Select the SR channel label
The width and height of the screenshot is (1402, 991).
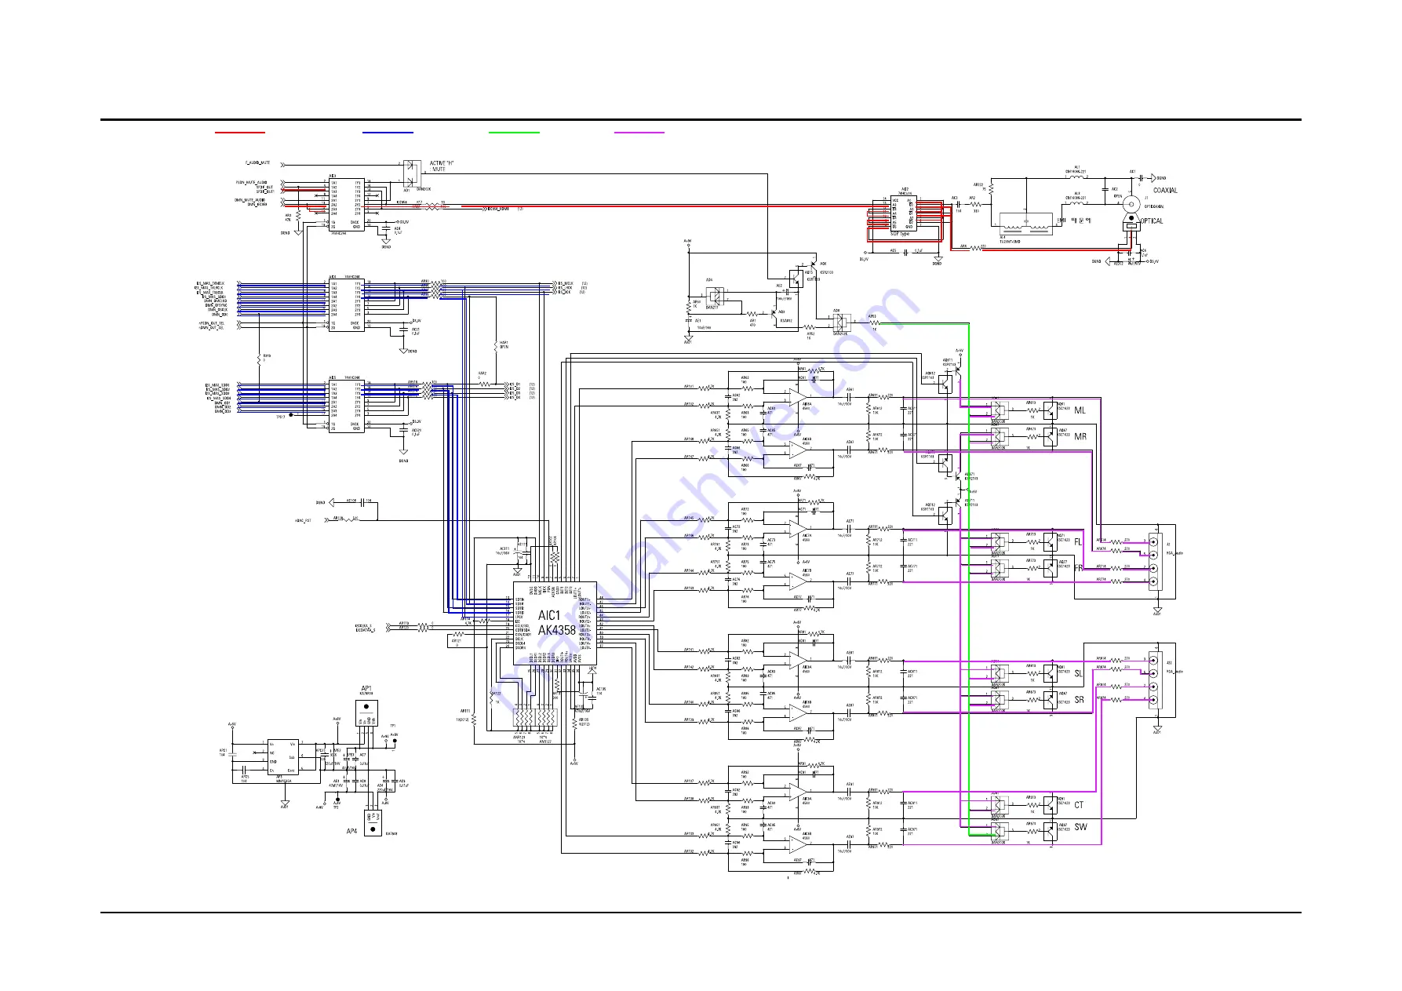[x=1080, y=700]
